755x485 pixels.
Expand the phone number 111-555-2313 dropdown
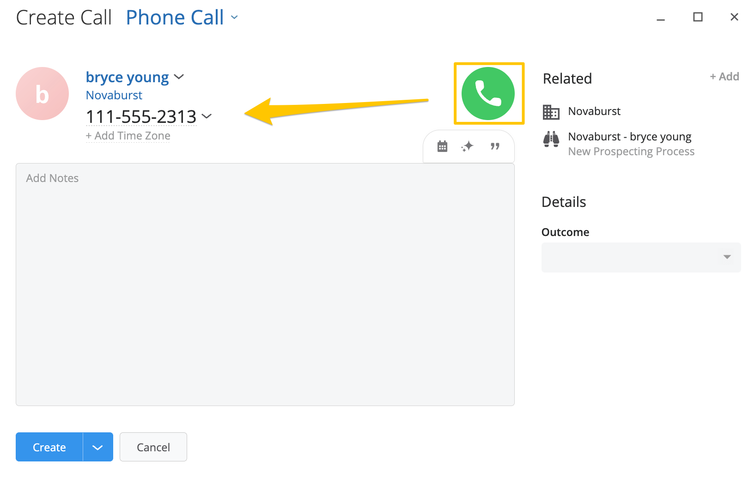(207, 116)
